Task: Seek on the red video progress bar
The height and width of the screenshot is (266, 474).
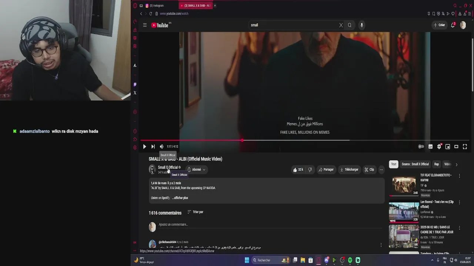Action: 305,140
